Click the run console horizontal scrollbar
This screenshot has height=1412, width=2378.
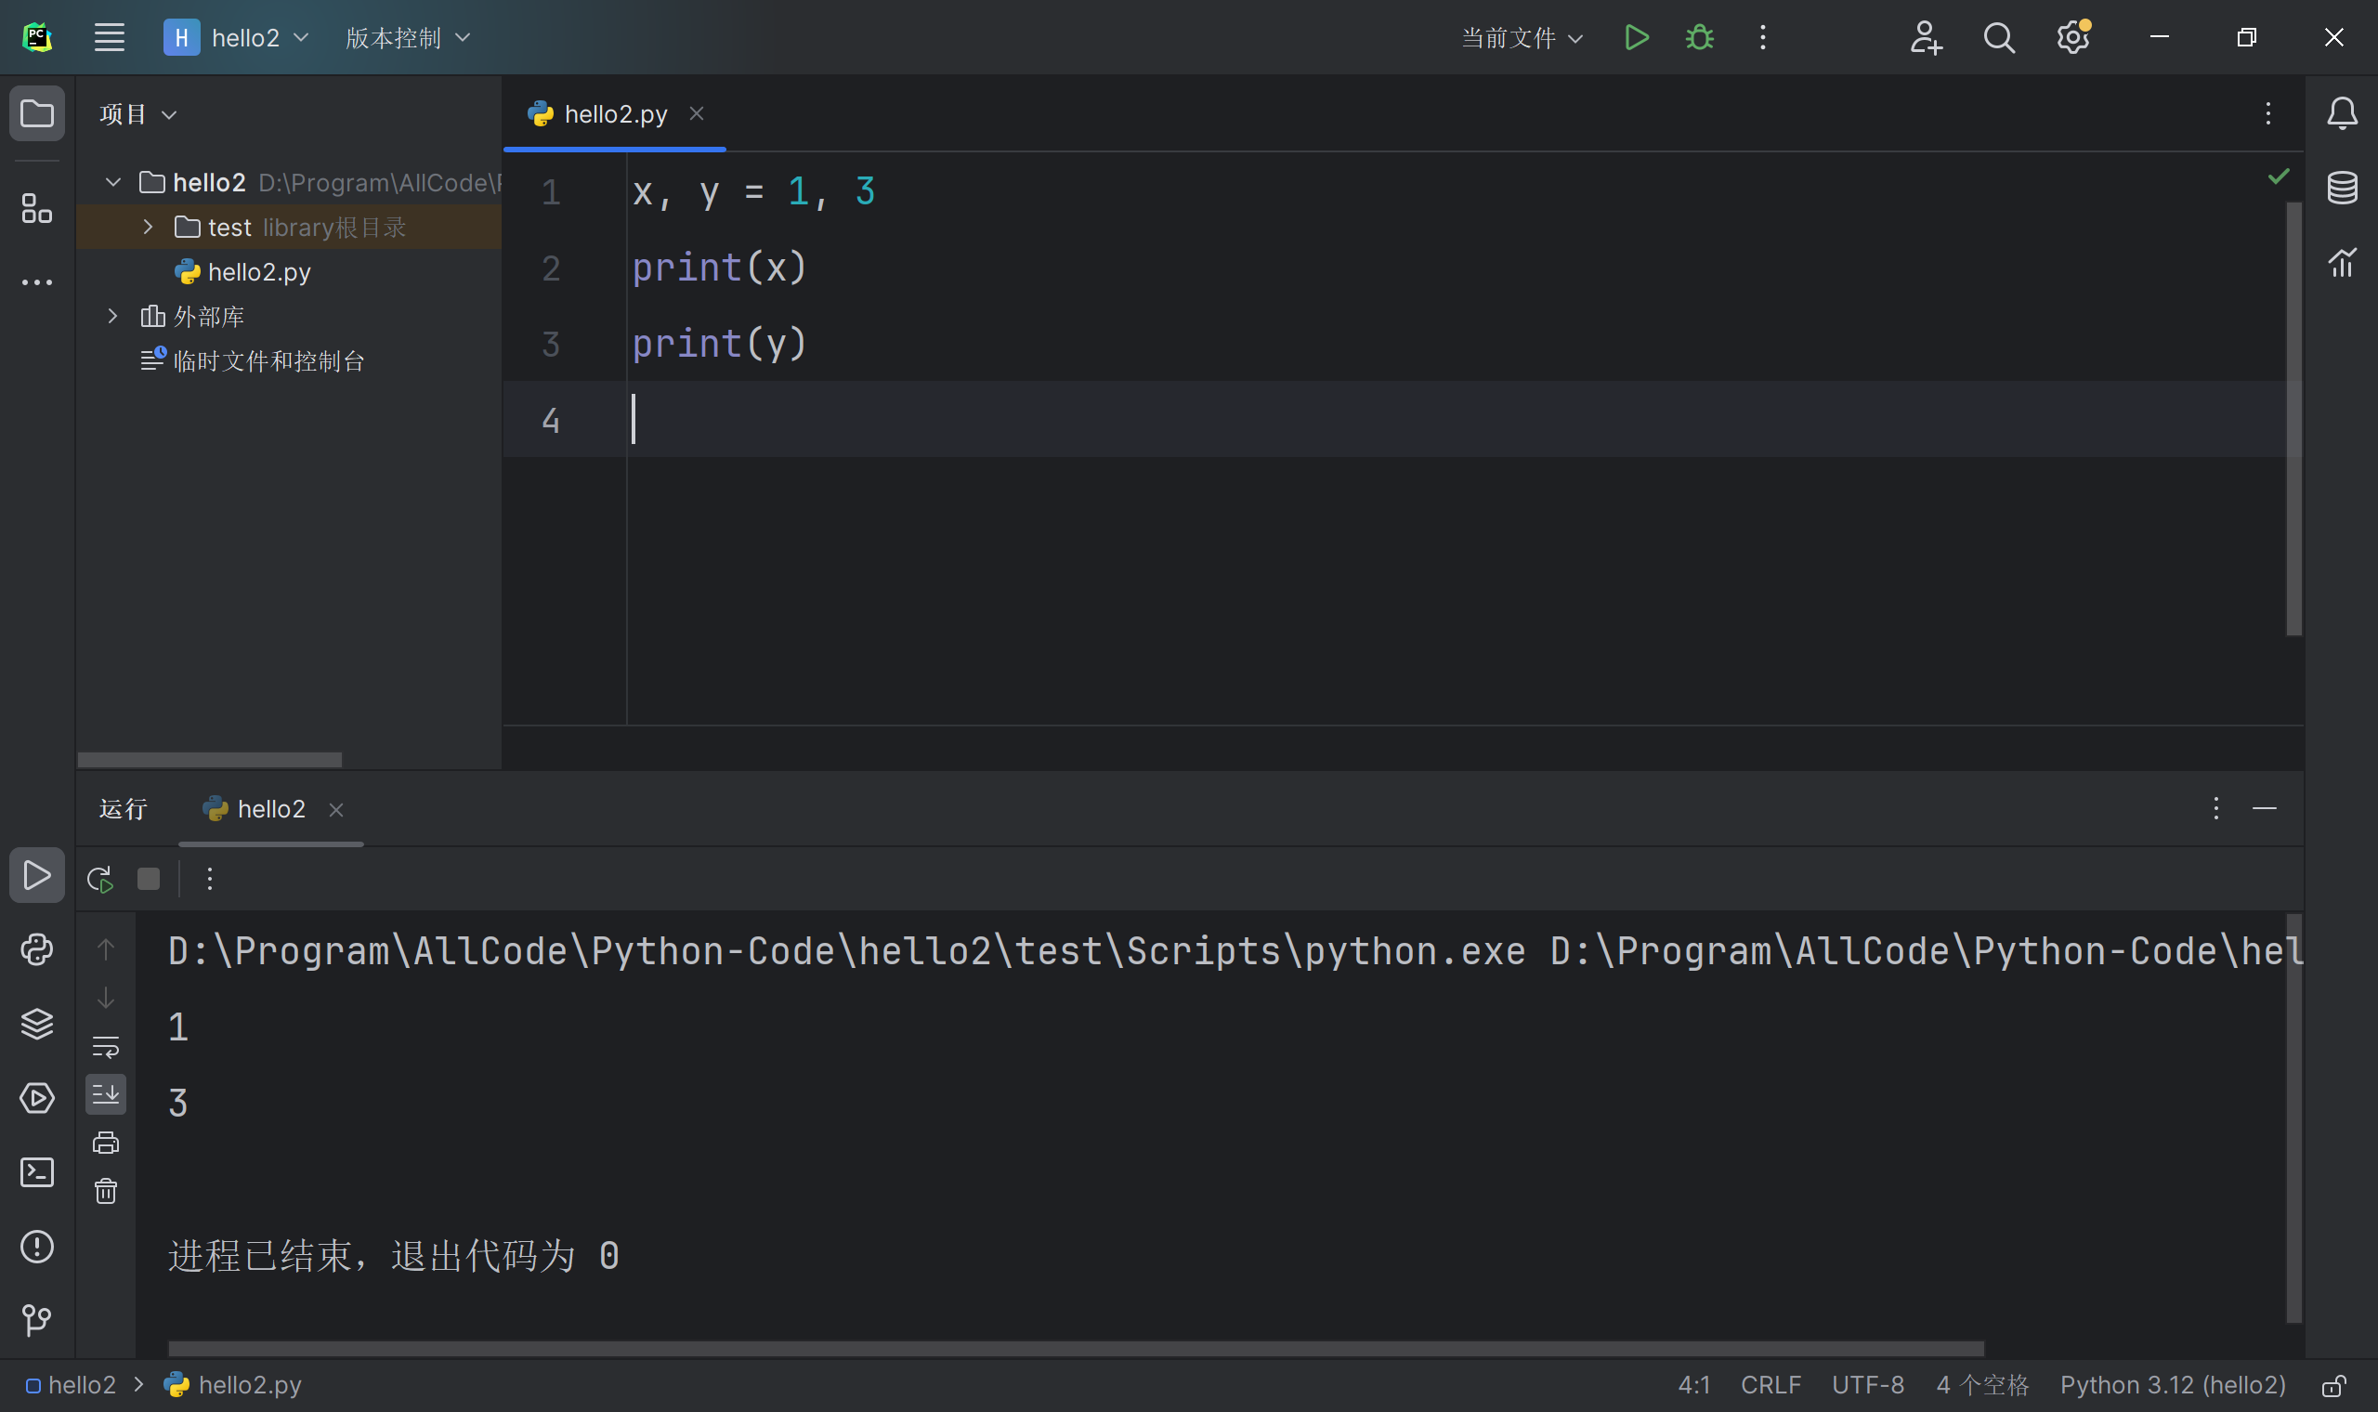1075,1348
